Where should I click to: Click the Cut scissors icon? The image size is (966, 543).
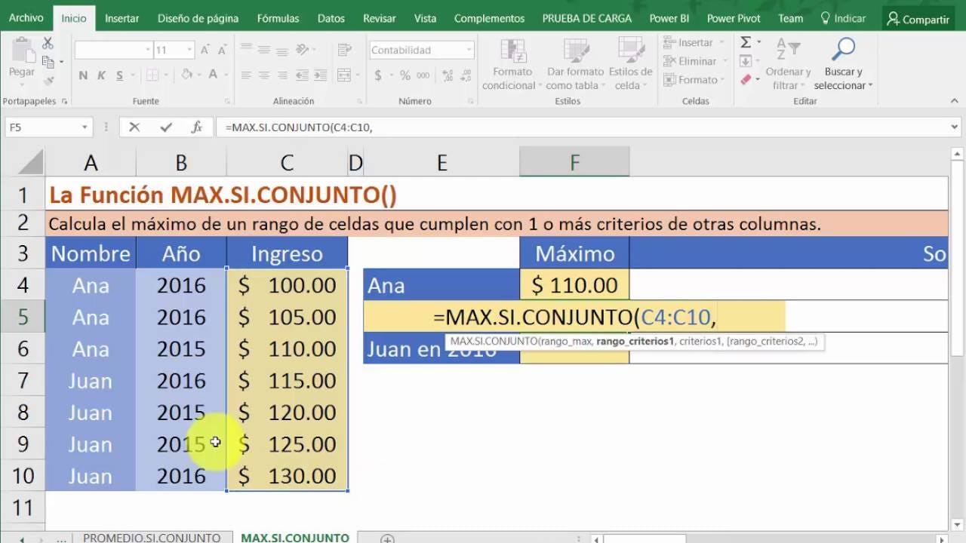tap(48, 44)
